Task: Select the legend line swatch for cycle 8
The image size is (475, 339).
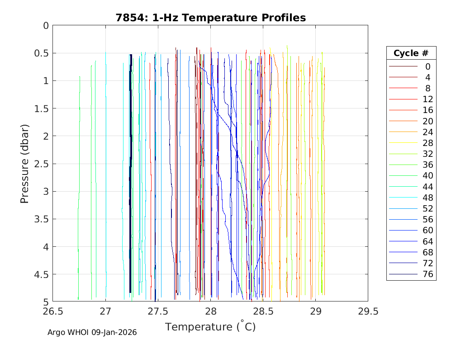Action: tap(403, 88)
